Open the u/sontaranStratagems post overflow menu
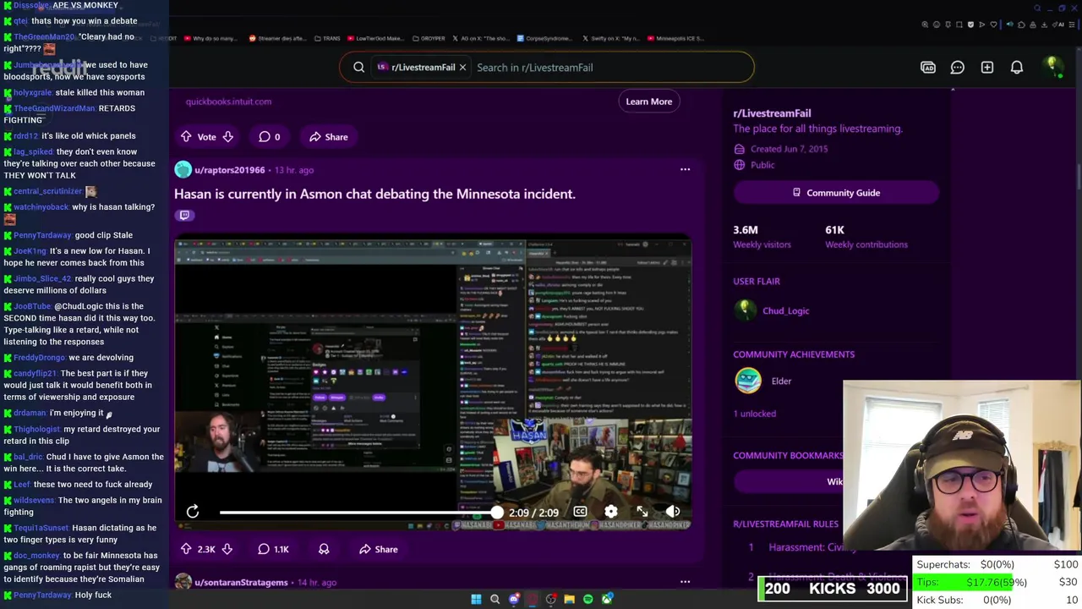 pyautogui.click(x=685, y=582)
